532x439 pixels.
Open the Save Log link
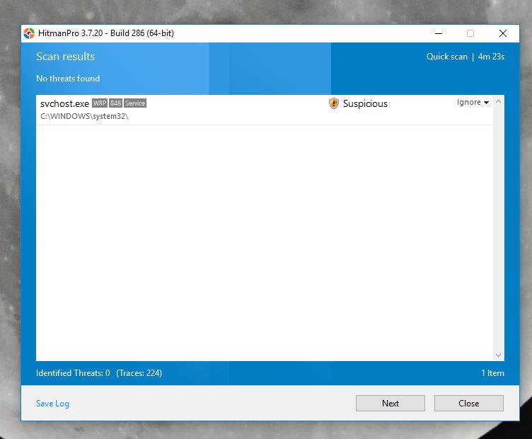pos(52,404)
